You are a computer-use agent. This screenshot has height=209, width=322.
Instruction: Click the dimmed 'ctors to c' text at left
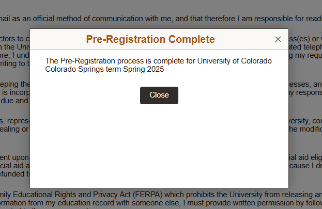coord(14,38)
